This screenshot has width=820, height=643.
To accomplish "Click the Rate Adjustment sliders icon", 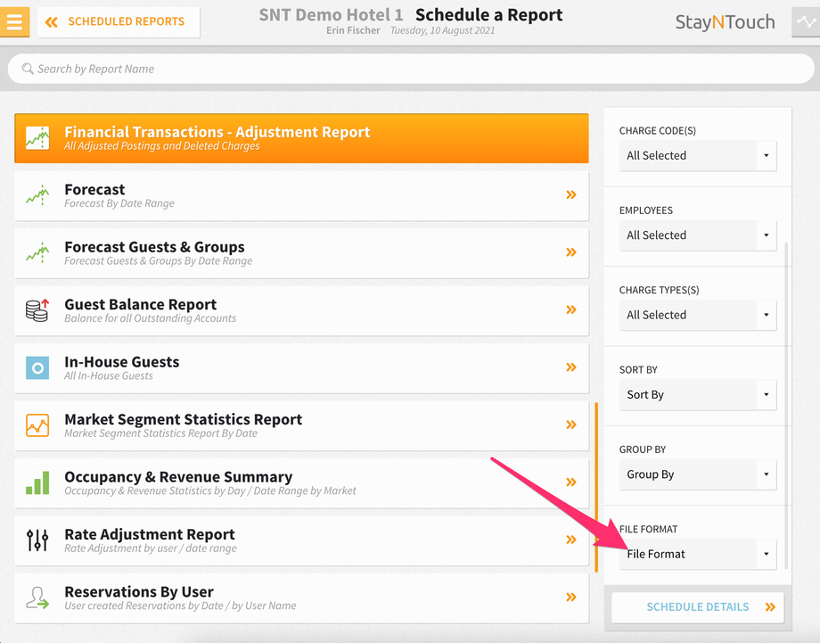I will point(37,540).
